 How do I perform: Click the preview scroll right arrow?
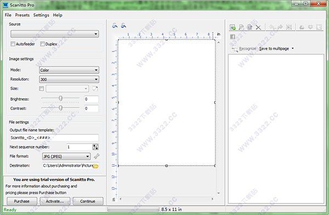coord(212,199)
